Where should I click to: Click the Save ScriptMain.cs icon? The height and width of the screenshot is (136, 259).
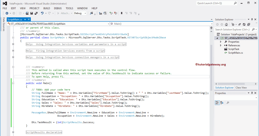tap(32, 13)
